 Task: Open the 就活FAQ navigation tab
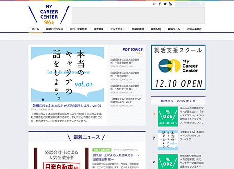tap(156, 29)
